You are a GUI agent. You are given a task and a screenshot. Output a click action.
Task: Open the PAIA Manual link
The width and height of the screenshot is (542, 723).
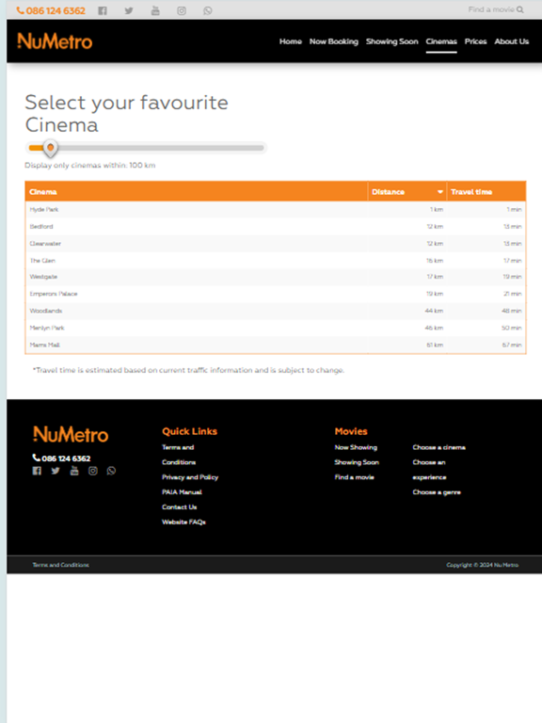[x=182, y=492]
